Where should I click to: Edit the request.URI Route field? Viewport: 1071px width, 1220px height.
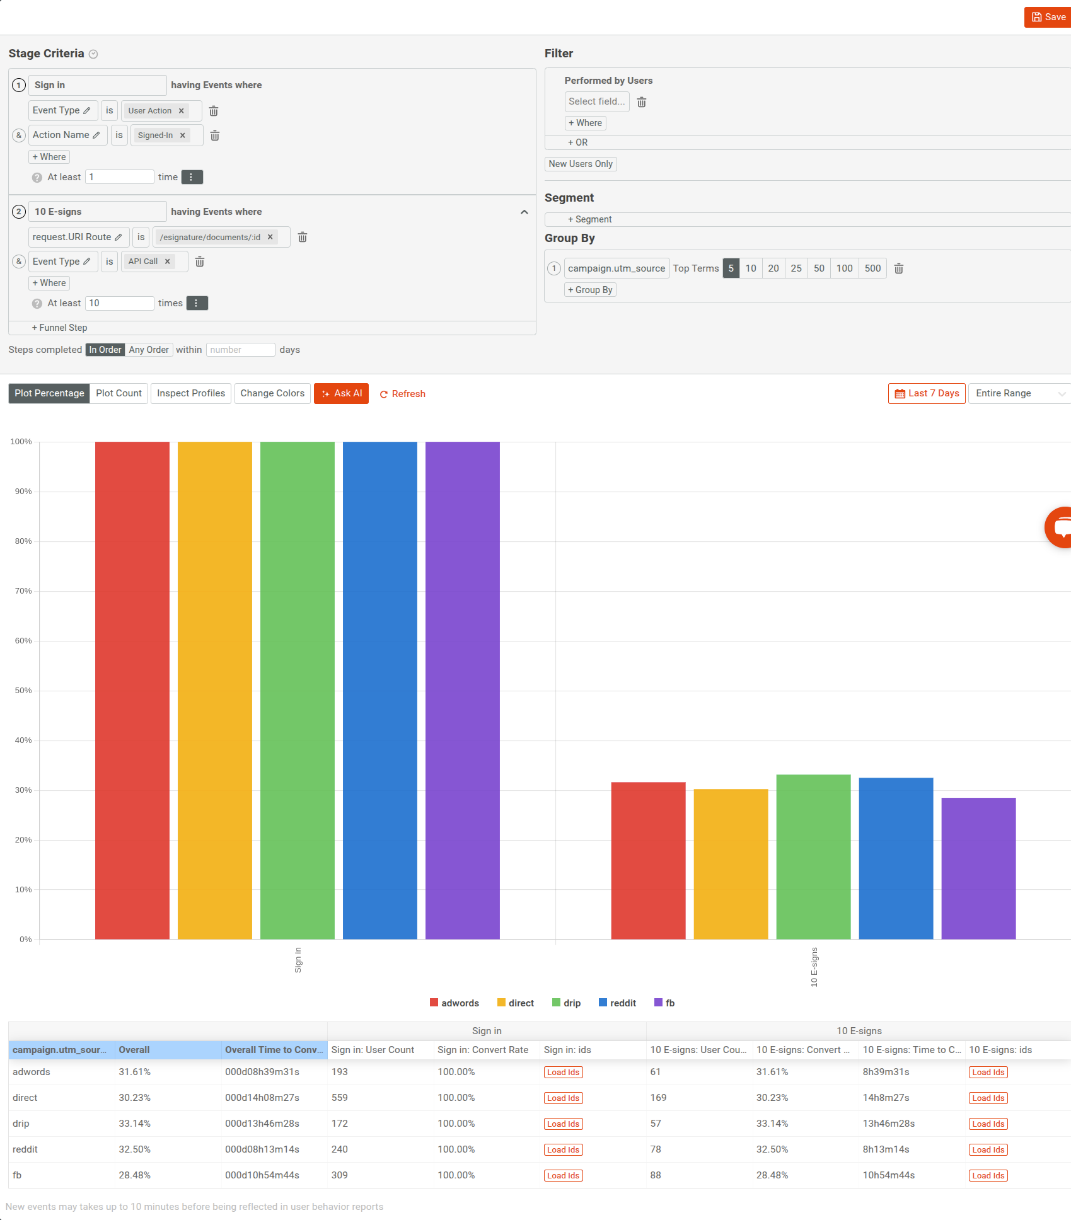tap(120, 237)
